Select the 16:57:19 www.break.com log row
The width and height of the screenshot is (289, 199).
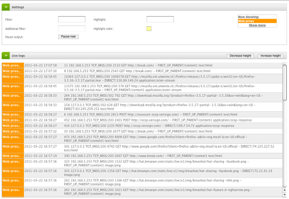(142, 156)
